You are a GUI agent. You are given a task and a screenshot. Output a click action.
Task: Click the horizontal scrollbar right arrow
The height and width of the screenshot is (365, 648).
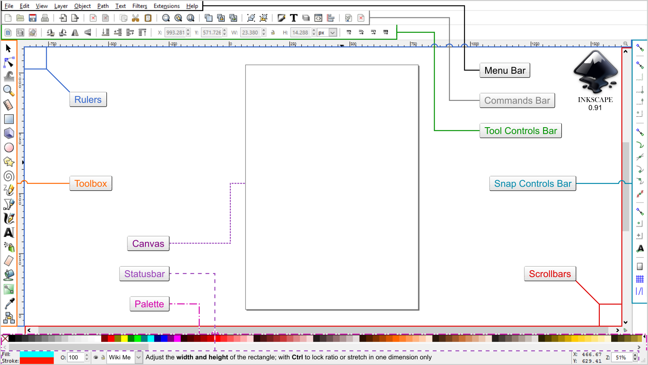click(x=617, y=330)
